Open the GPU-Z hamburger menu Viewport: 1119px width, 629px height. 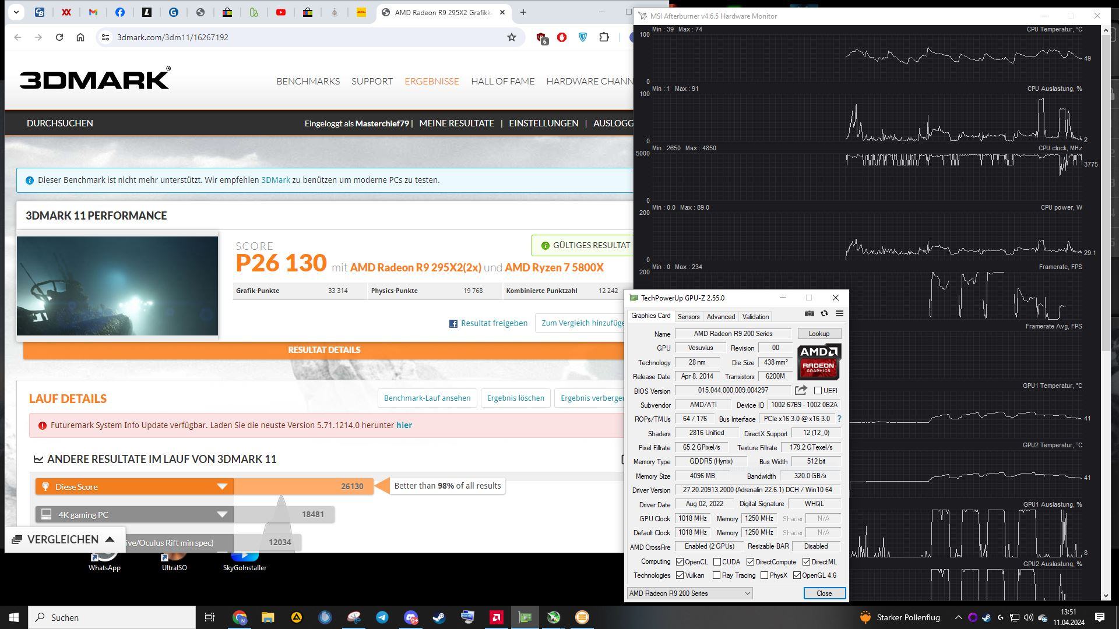click(x=839, y=313)
